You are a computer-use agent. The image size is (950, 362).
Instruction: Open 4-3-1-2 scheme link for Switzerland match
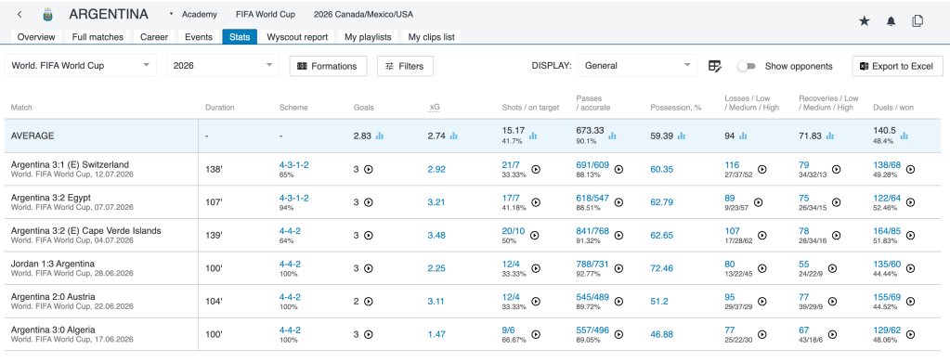(x=293, y=164)
